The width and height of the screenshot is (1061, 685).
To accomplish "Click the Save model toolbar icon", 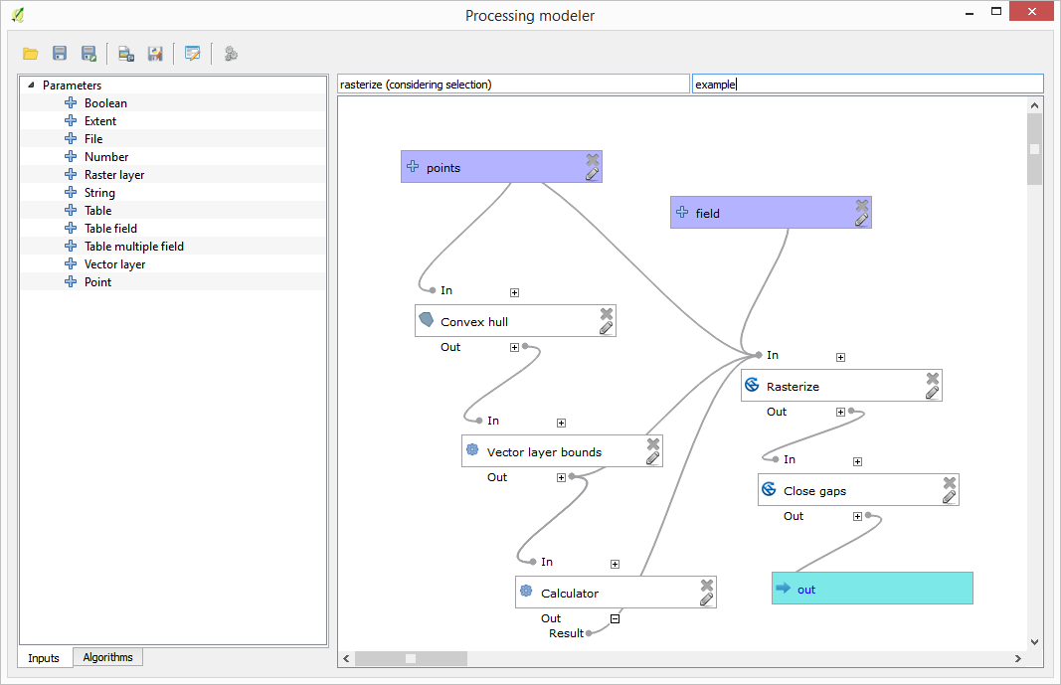I will pyautogui.click(x=60, y=54).
